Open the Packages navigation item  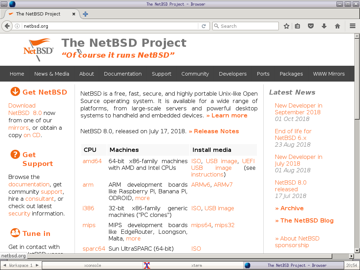point(291,74)
